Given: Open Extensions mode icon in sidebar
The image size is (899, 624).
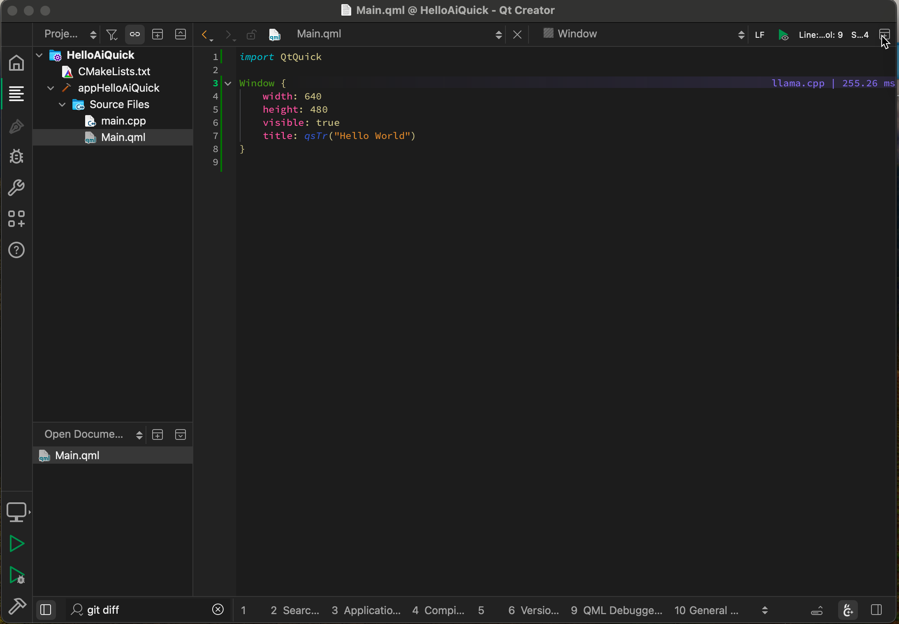Looking at the screenshot, I should (x=16, y=219).
